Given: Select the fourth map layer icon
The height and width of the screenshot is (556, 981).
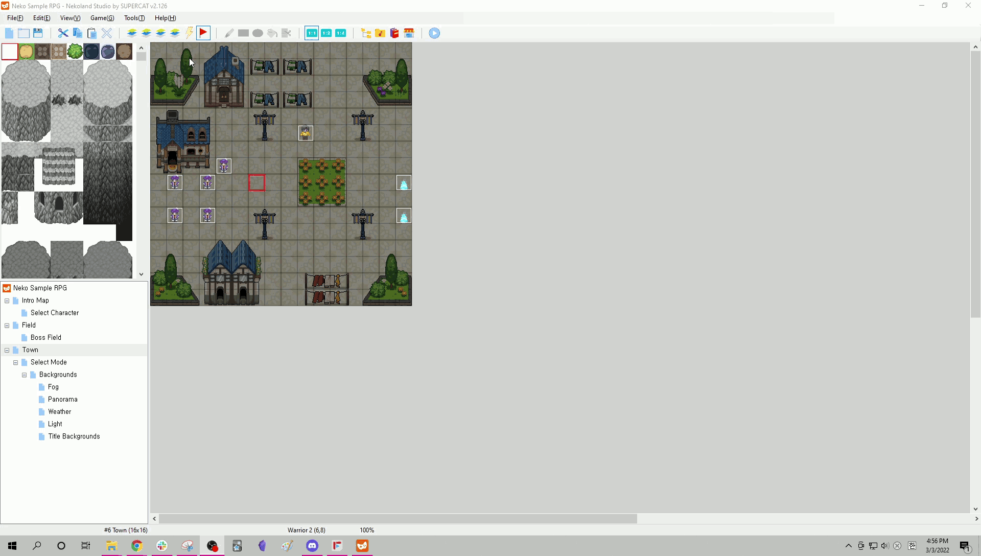Looking at the screenshot, I should coord(175,33).
